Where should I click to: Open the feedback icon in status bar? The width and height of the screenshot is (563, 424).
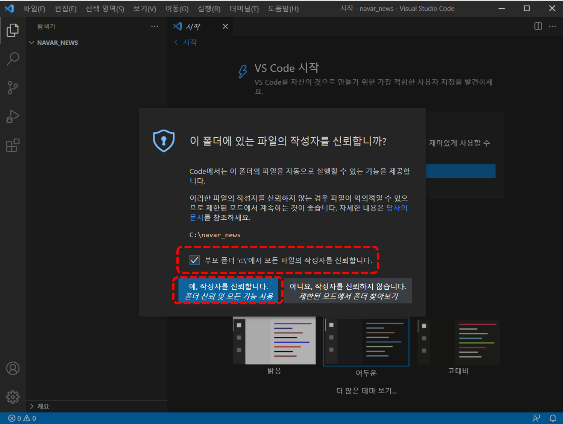536,418
